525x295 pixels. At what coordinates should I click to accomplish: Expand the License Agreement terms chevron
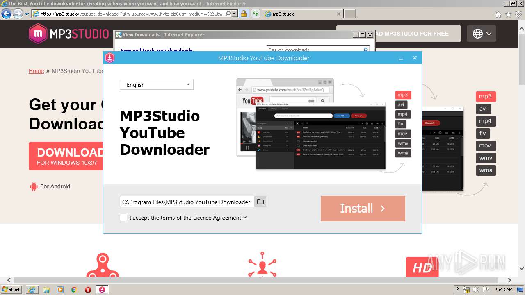tap(245, 218)
